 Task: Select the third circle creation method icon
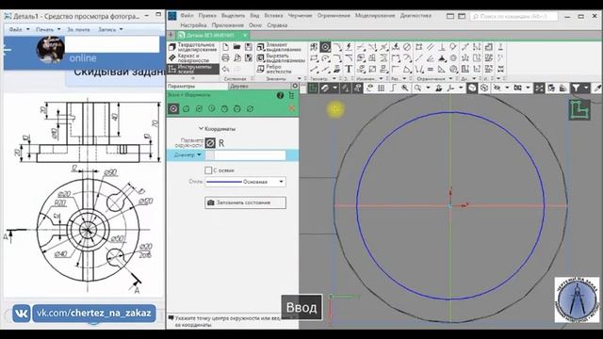tap(199, 109)
